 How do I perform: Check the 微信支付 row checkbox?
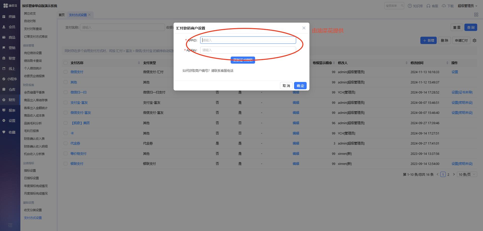click(x=66, y=72)
